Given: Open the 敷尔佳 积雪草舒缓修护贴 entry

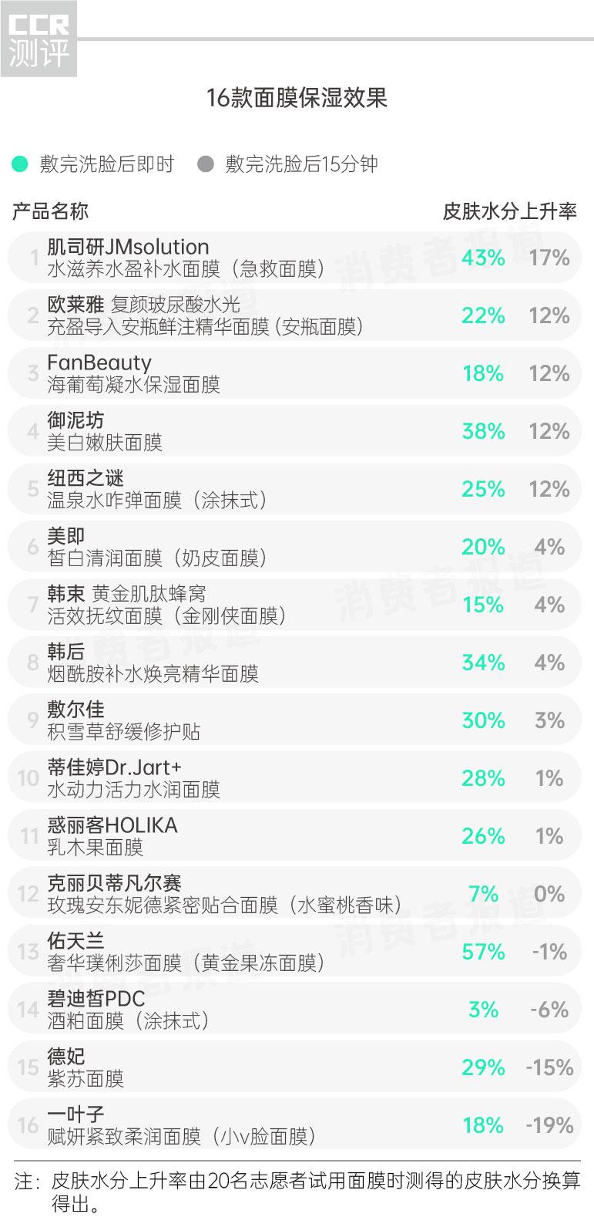Looking at the screenshot, I should pyautogui.click(x=123, y=720).
